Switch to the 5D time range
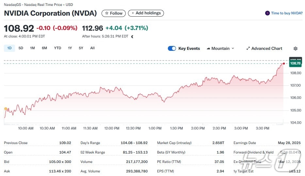This screenshot has width=305, height=176. click(x=21, y=48)
